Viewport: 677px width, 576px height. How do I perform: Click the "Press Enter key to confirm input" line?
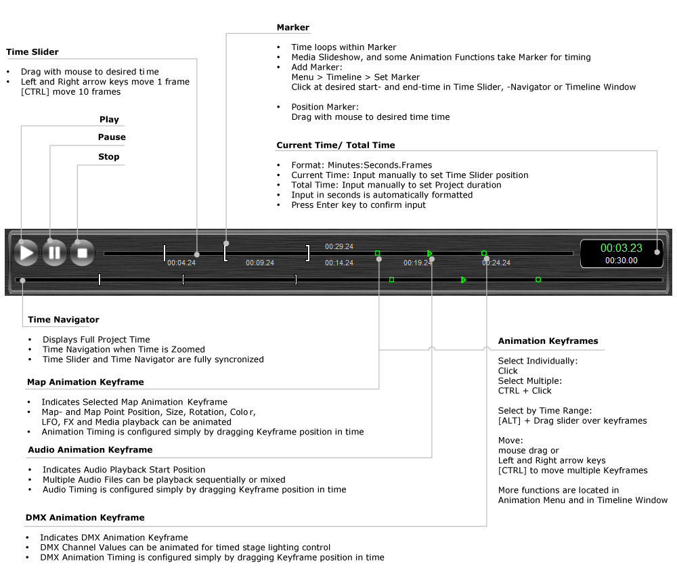358,205
